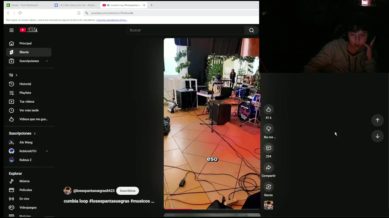
Task: Click the site info icon in address bar
Action: 87,13
